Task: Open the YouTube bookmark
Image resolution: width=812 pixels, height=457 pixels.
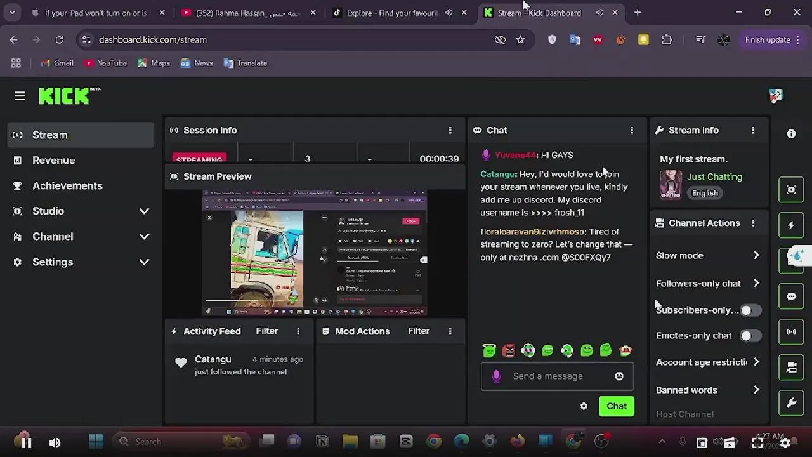Action: (x=105, y=63)
